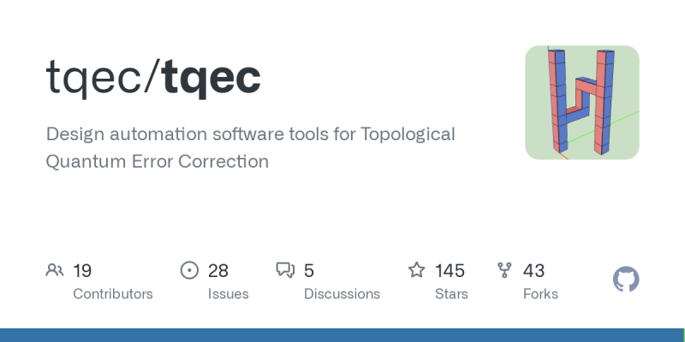The image size is (685, 342).
Task: Click the bold tqec repository name
Action: (211, 78)
